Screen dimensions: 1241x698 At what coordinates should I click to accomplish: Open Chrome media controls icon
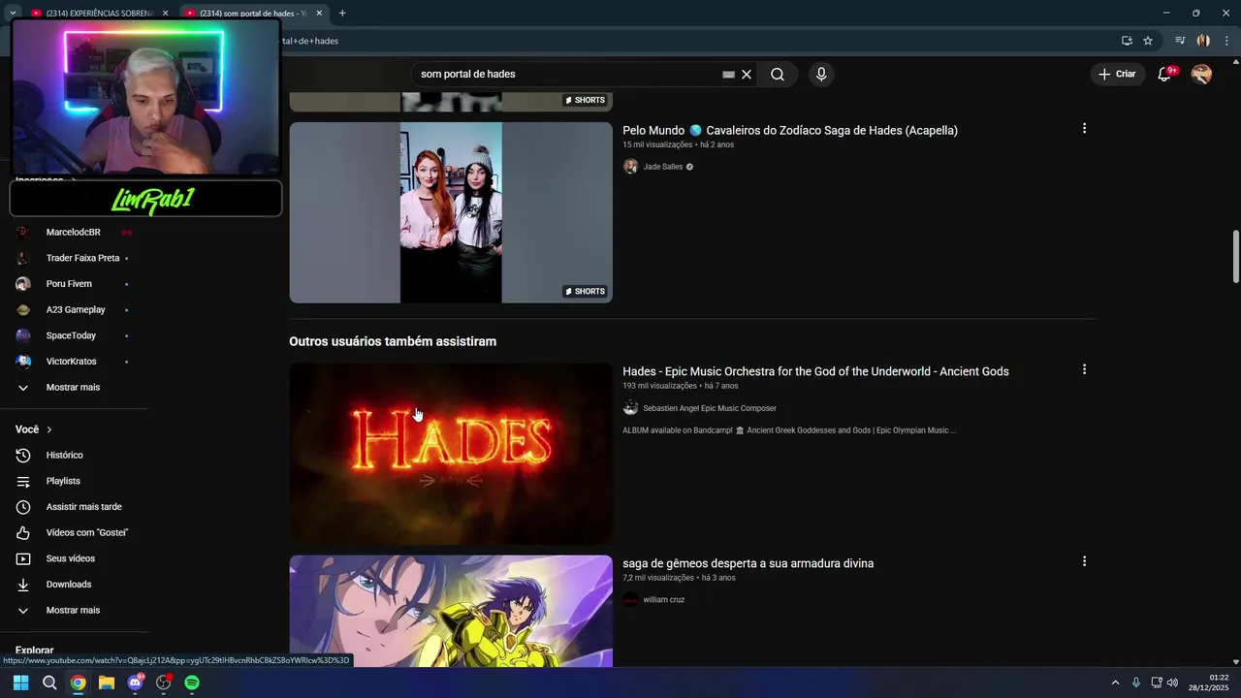pos(1180,41)
